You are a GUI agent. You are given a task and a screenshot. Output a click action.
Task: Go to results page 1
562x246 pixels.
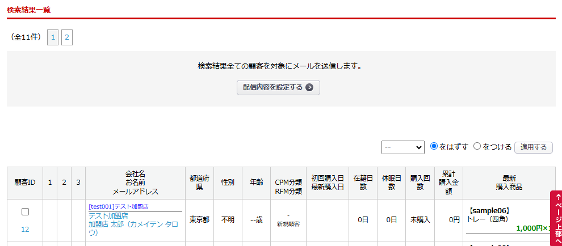pyautogui.click(x=53, y=38)
